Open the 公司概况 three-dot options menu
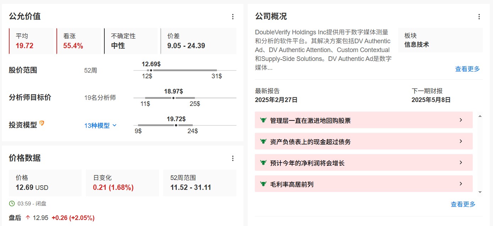 [x=479, y=17]
